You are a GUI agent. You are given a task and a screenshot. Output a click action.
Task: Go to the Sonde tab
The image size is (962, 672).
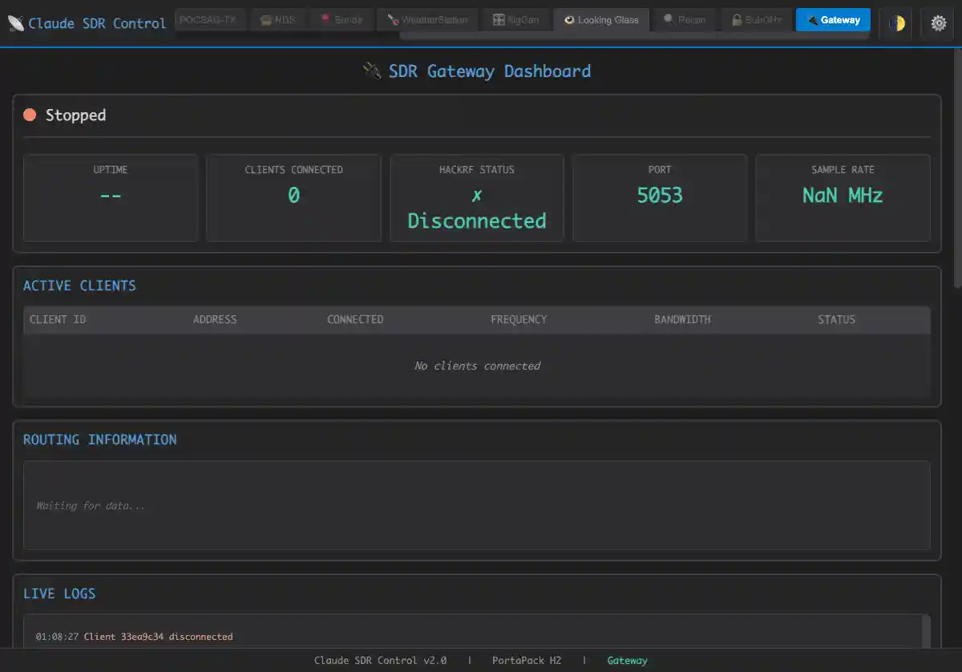pyautogui.click(x=342, y=20)
